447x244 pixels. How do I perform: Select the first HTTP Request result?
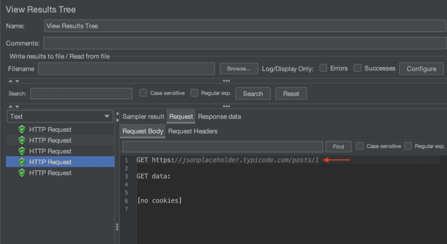click(x=60, y=129)
